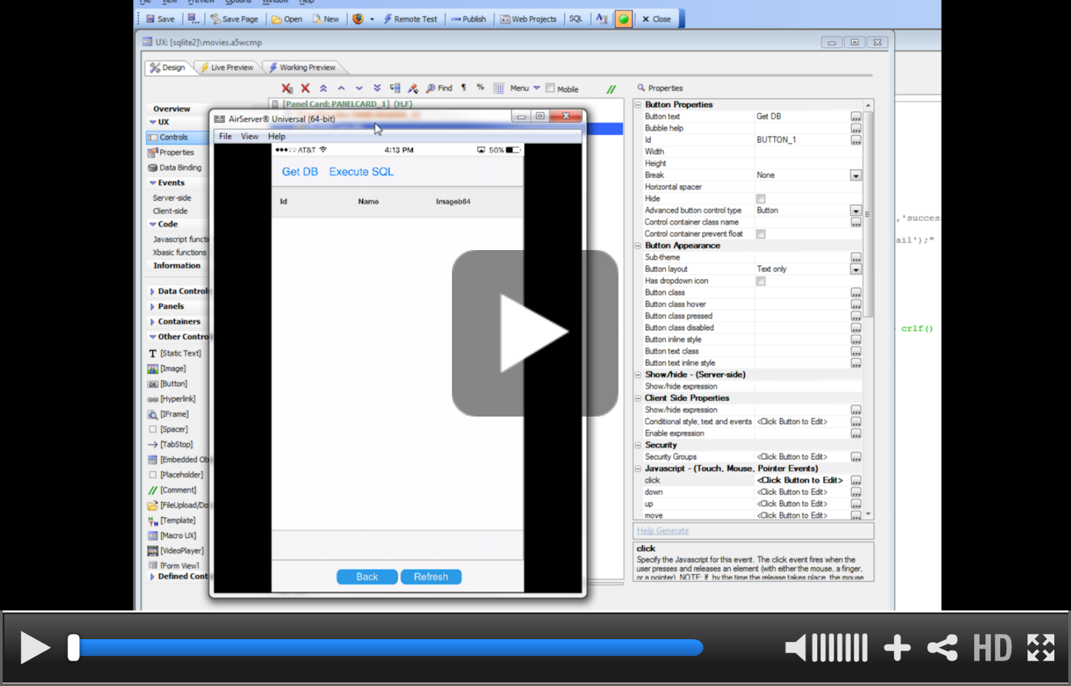Screen dimensions: 1071x686
Task: Tap the Back button in phone preview
Action: [x=367, y=577]
